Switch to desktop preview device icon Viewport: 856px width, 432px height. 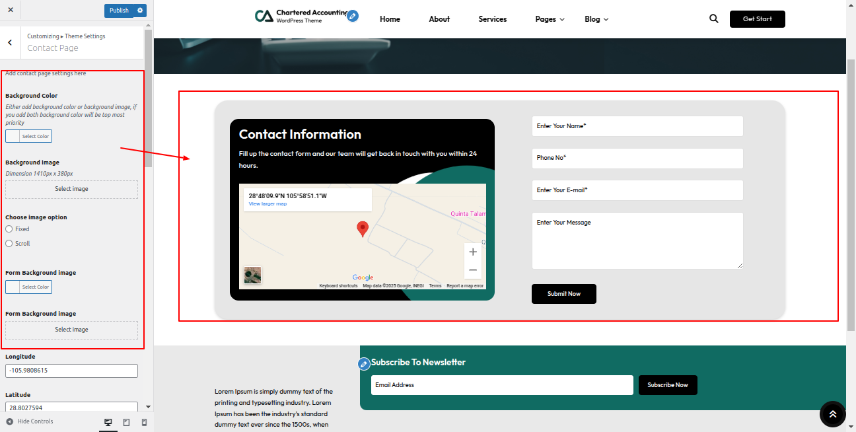pos(108,422)
